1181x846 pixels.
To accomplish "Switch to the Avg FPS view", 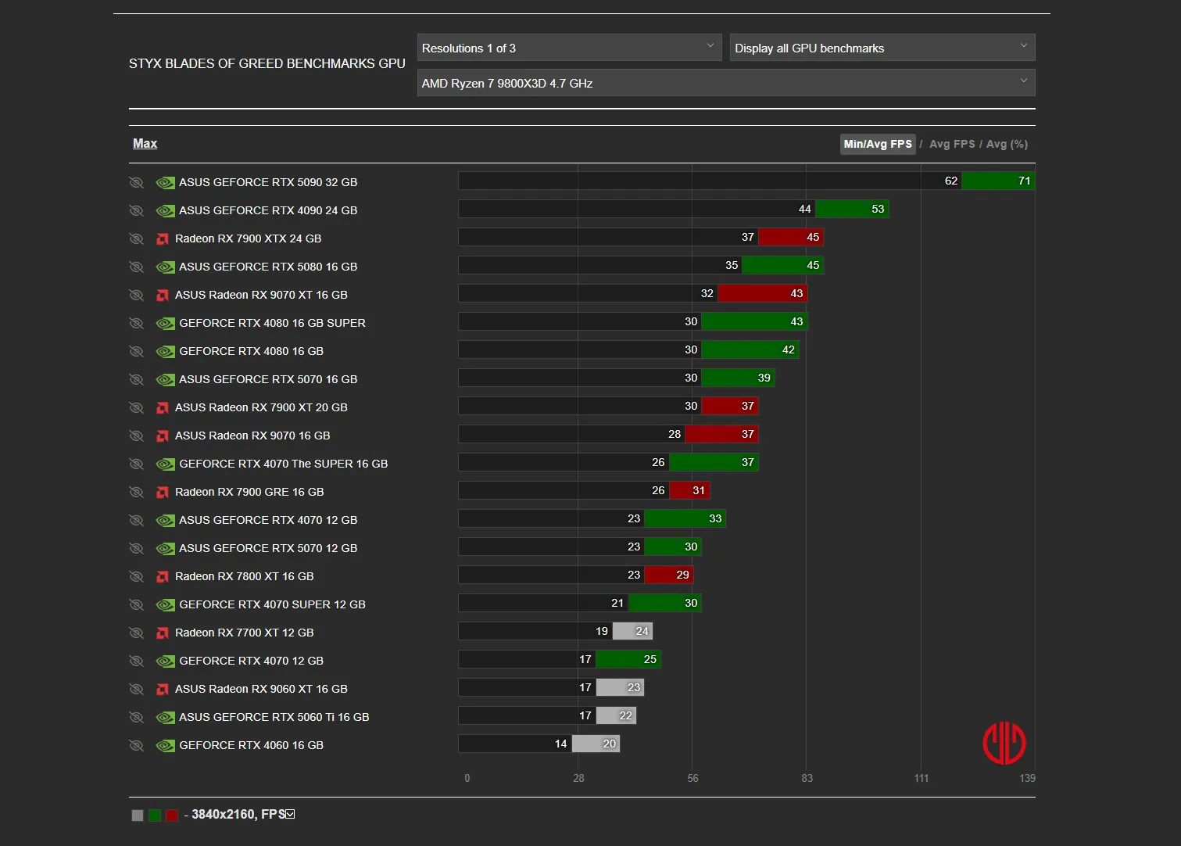I will [952, 144].
